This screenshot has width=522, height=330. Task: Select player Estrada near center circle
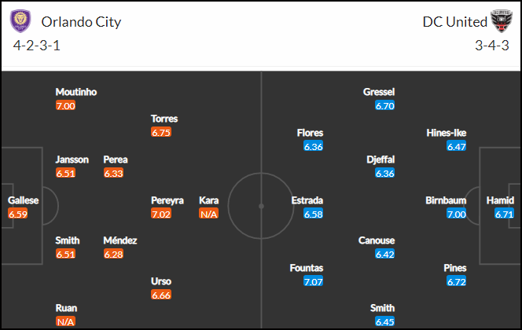tap(307, 200)
